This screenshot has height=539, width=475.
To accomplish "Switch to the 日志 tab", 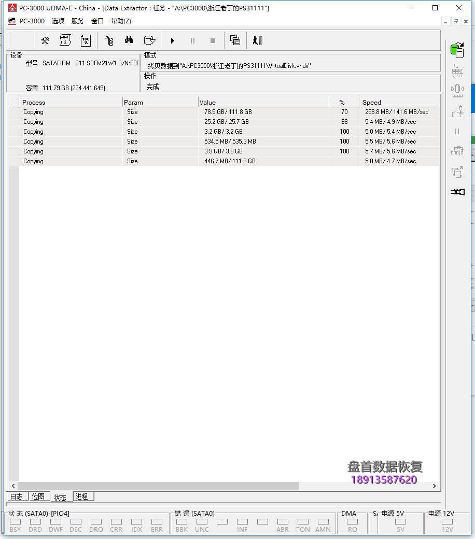I will pyautogui.click(x=17, y=497).
